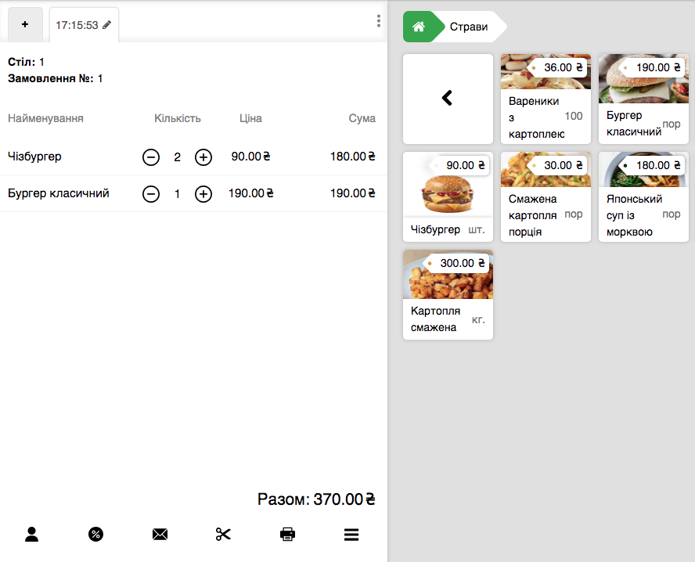The image size is (695, 562).
Task: Add Вареники з картоплею to the order
Action: coord(546,99)
